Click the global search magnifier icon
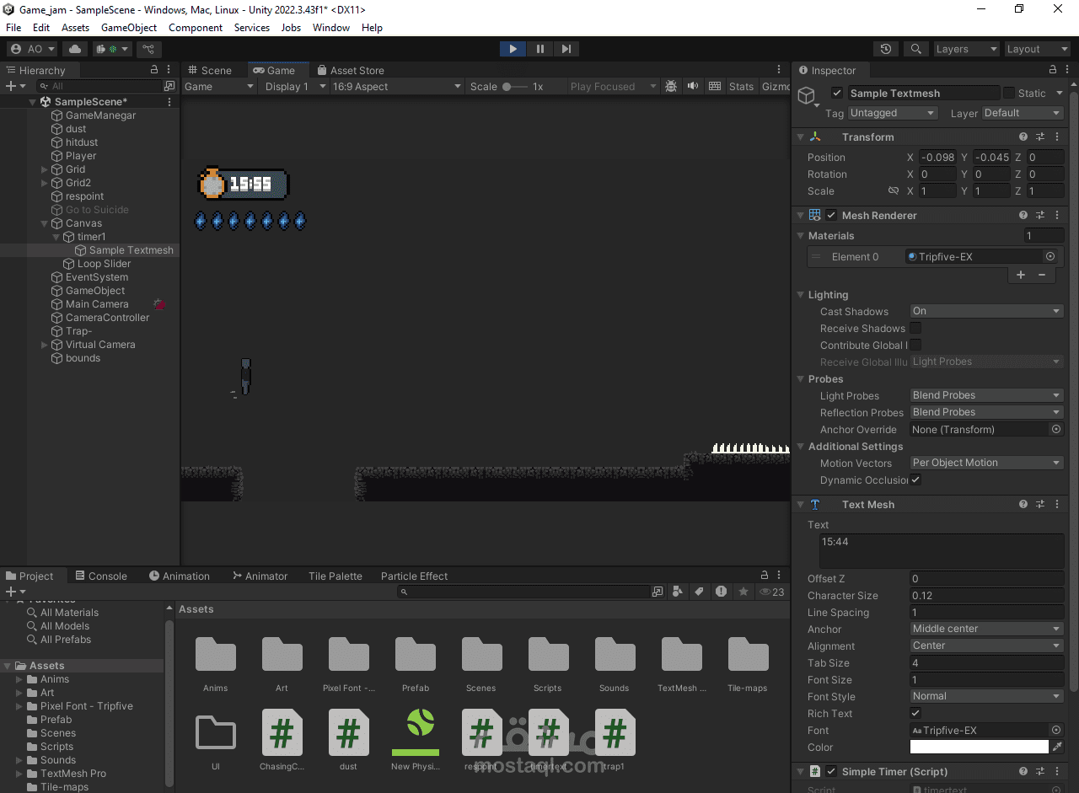 pos(917,49)
